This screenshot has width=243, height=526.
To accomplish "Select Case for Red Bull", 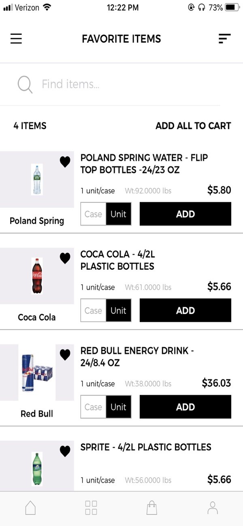I will click(x=93, y=407).
